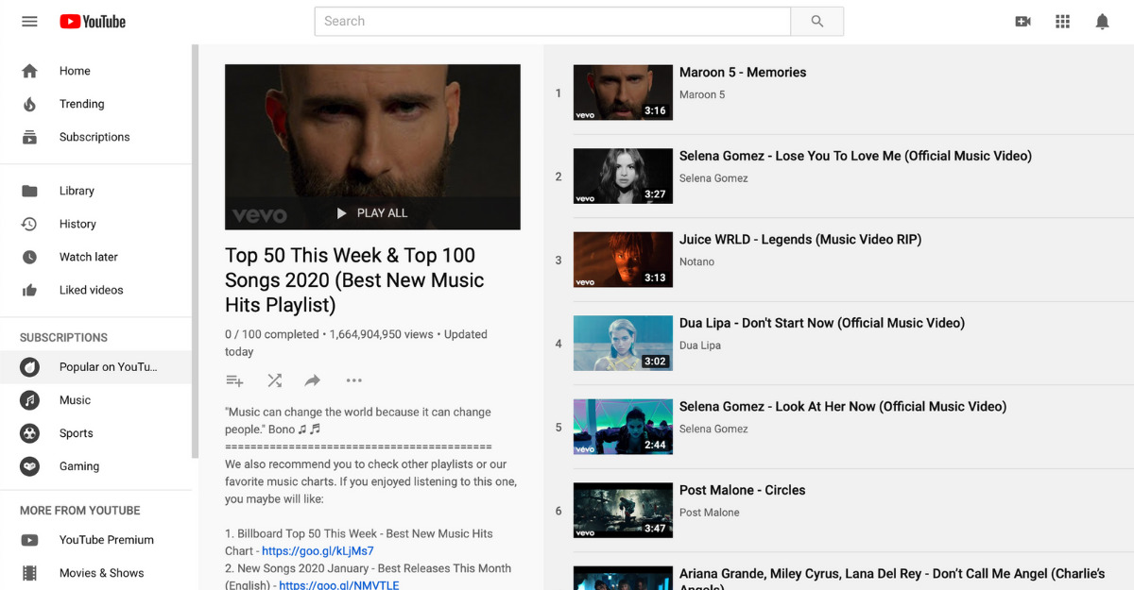Click the Memories thumbnail showing 3:16

(623, 93)
